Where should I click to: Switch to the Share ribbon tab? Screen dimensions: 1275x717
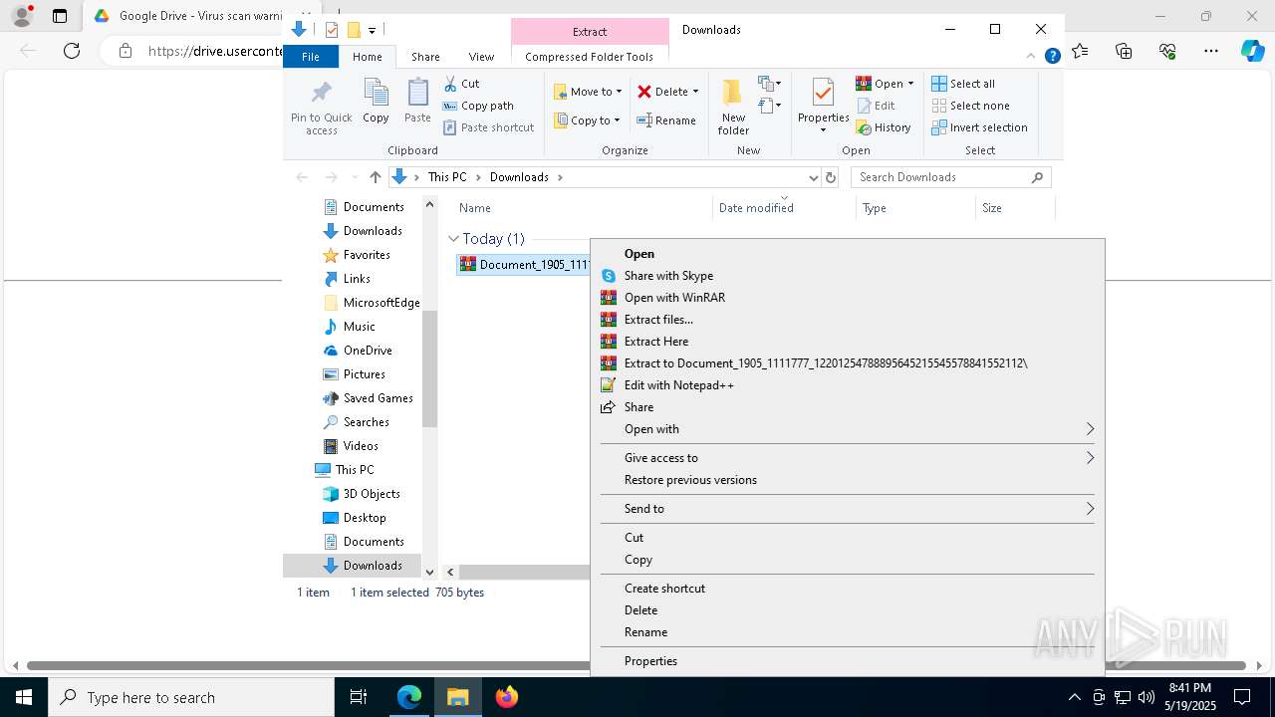point(425,57)
